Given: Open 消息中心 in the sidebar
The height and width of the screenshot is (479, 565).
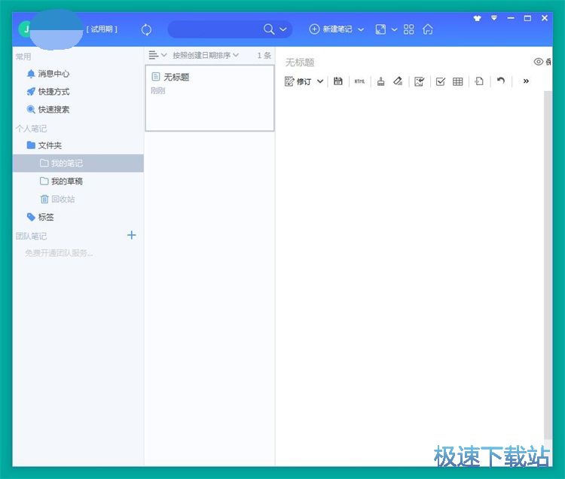Looking at the screenshot, I should (48, 74).
